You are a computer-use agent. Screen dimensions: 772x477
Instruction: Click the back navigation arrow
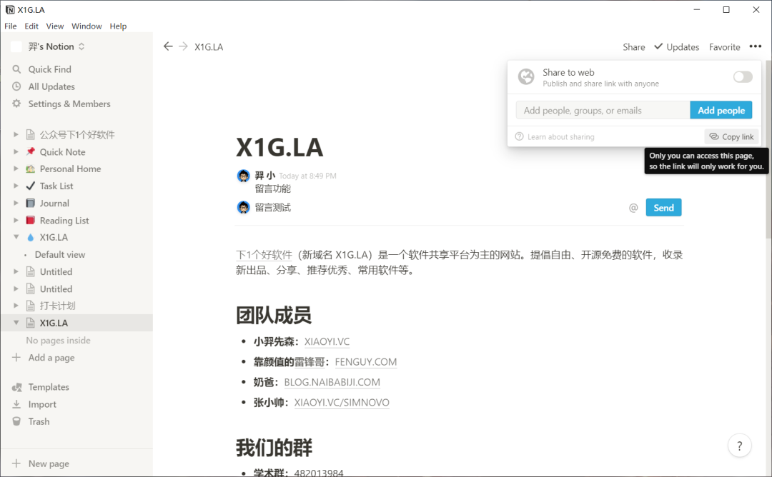(x=168, y=46)
